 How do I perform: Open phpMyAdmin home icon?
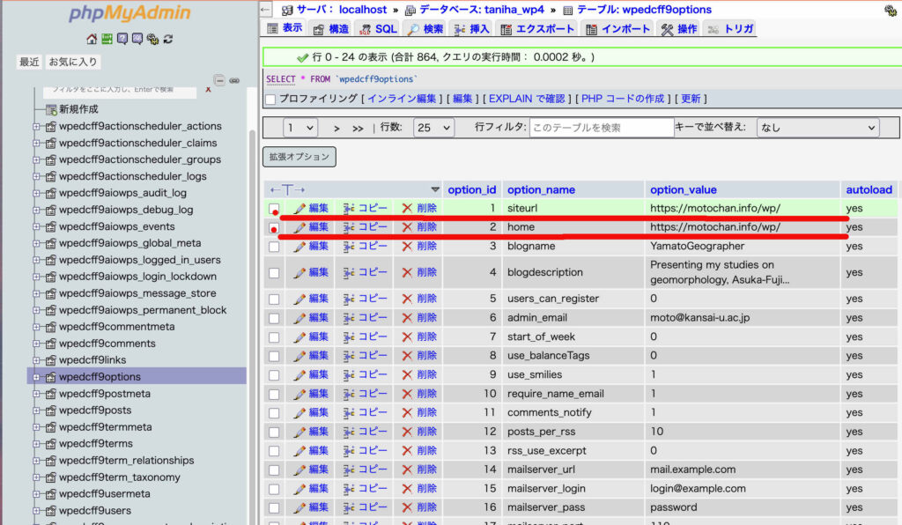click(92, 39)
